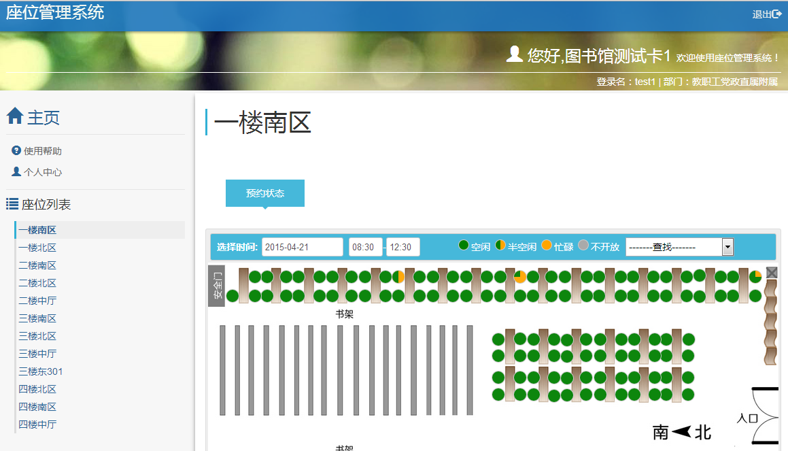788x451 pixels.
Task: Click the 退出 logout link
Action: click(767, 13)
